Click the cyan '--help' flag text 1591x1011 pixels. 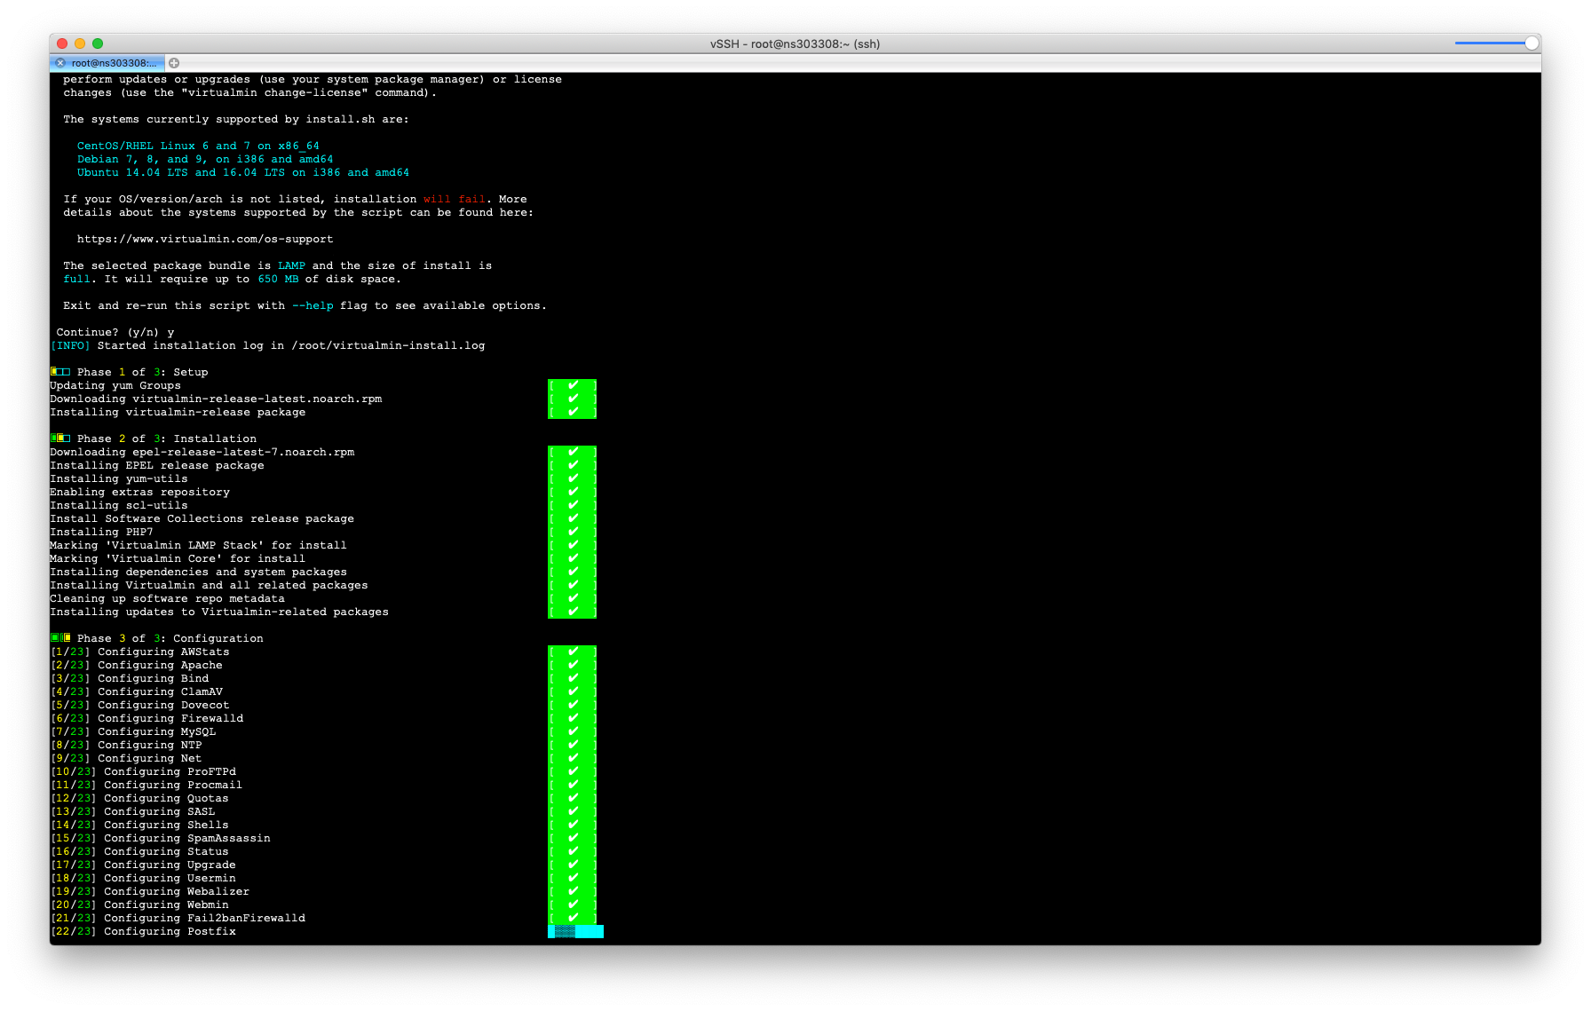coord(313,305)
